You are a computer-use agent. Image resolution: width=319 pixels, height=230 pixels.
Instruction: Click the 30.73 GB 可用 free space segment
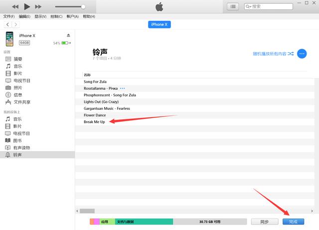(210, 222)
